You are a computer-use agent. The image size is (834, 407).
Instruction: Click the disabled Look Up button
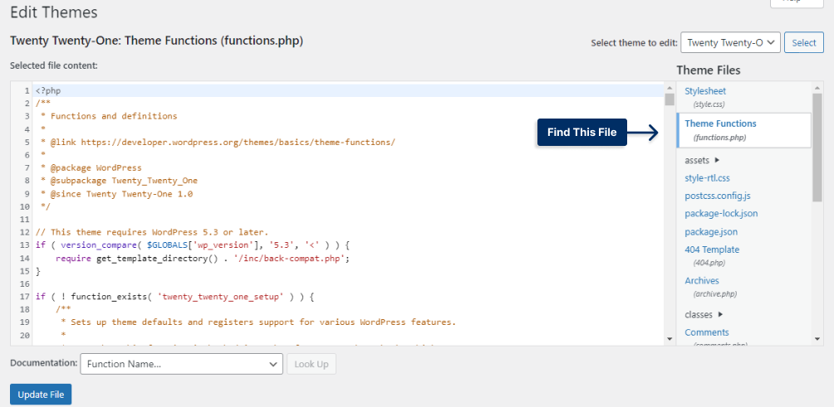click(x=312, y=364)
